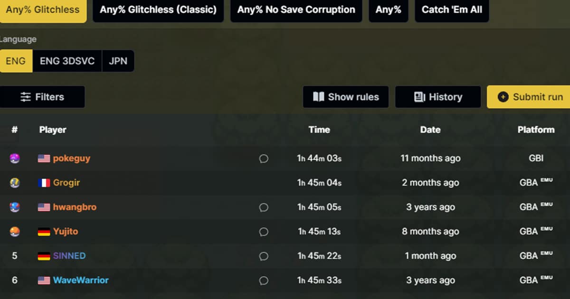Viewport: 570px width, 299px height.
Task: Open the History page
Action: click(x=438, y=97)
